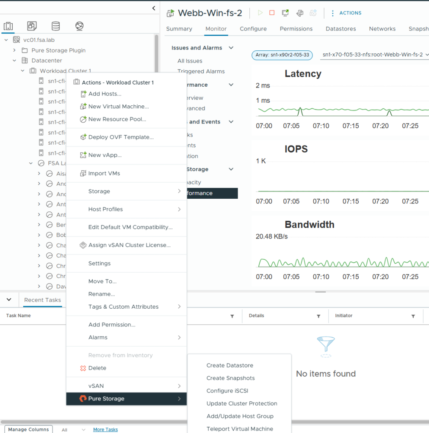Image resolution: width=429 pixels, height=433 pixels.
Task: Open the Permissions tab
Action: [296, 29]
